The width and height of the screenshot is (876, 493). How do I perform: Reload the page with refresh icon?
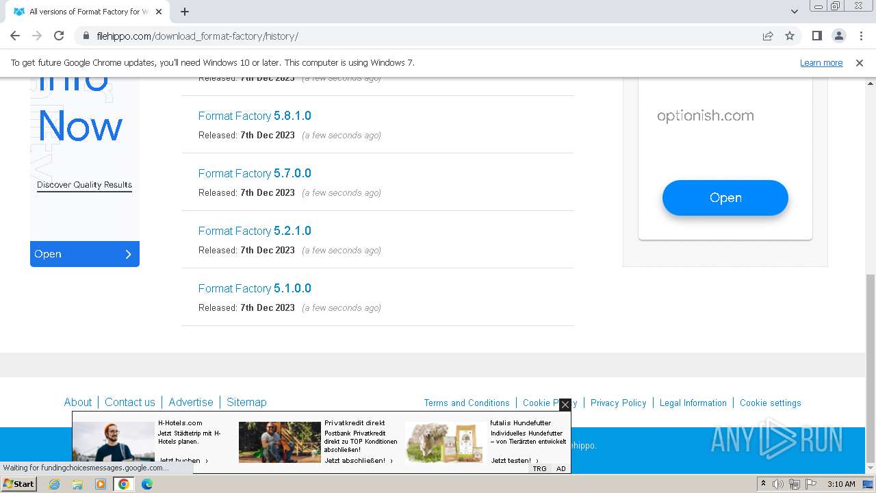tap(59, 36)
